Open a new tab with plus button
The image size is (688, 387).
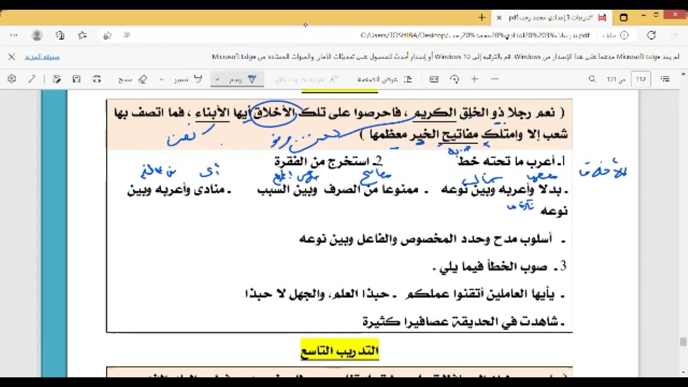(x=482, y=18)
